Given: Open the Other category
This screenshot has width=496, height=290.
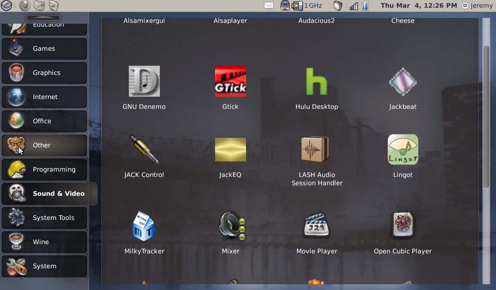Looking at the screenshot, I should click(44, 145).
